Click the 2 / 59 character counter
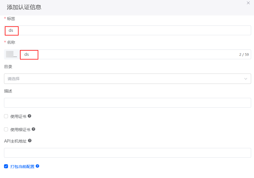 [x=244, y=55]
